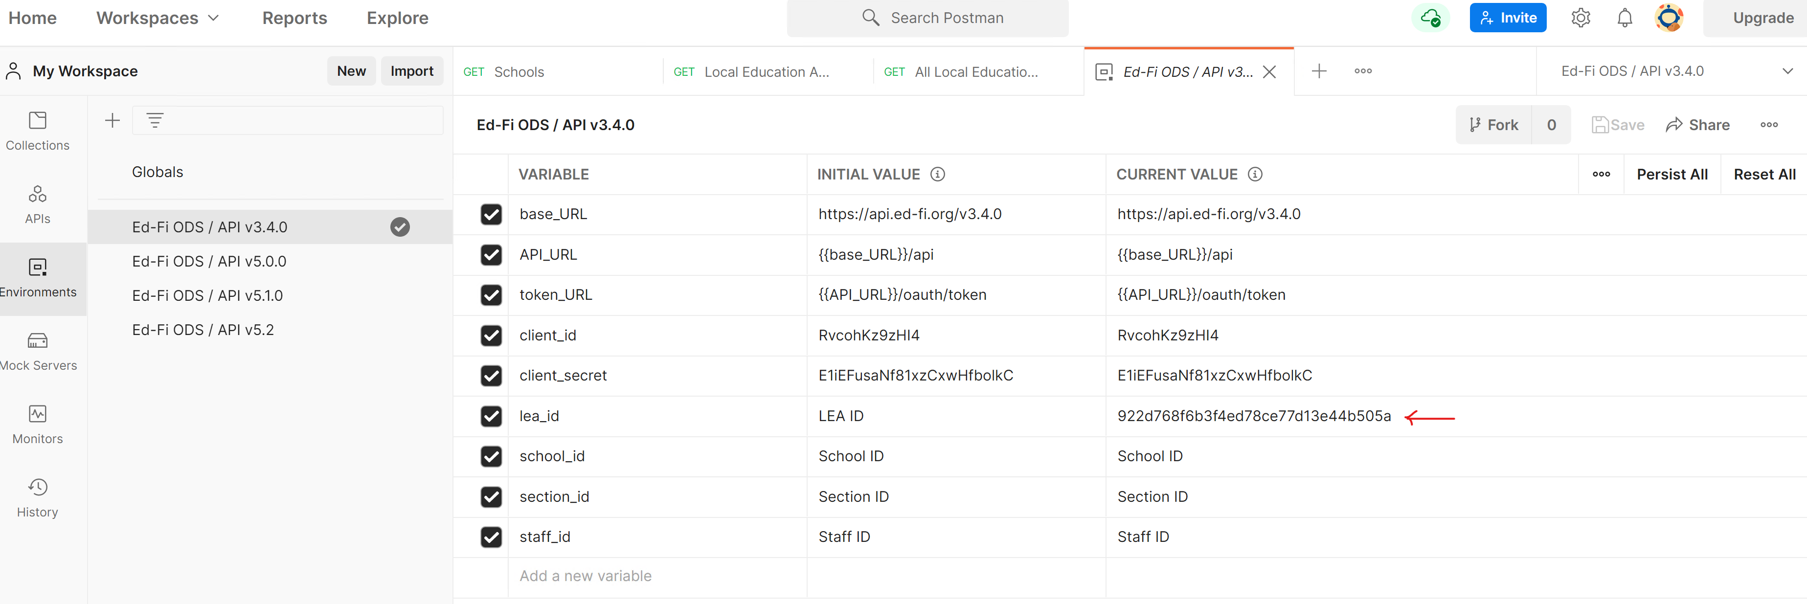
Task: Open the environment selector Ed-Fi ODS / API v3.4.0
Action: tap(1672, 71)
